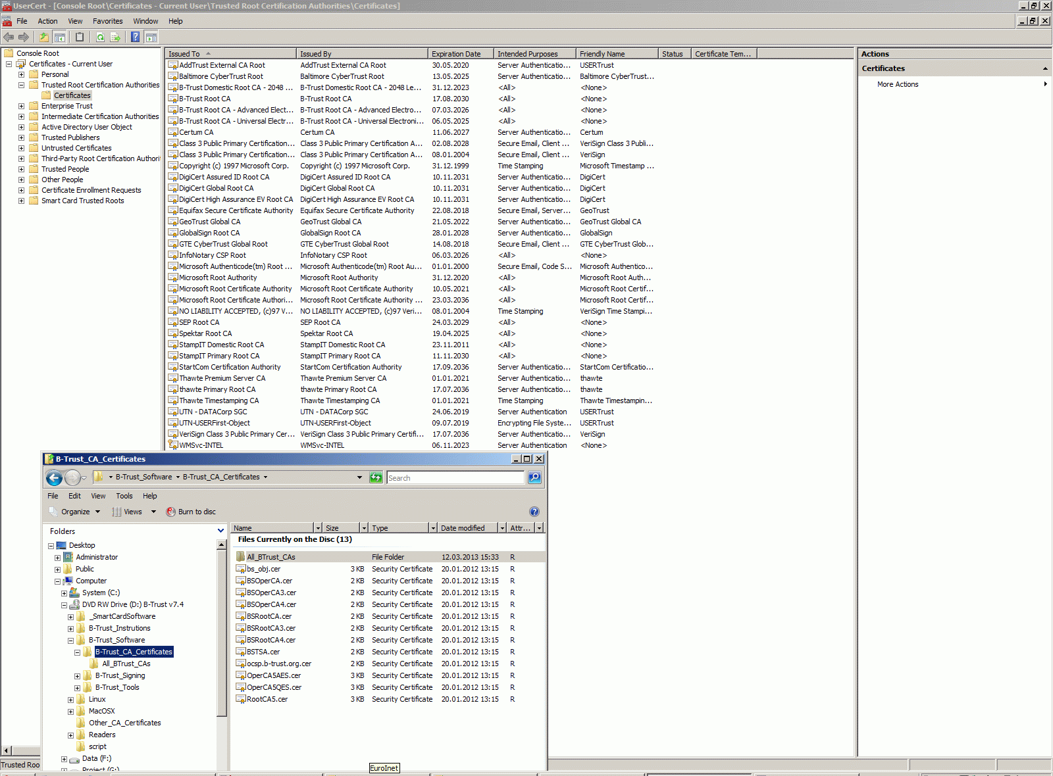This screenshot has height=776, width=1053.
Task: Open the MMC File menu
Action: (x=22, y=21)
